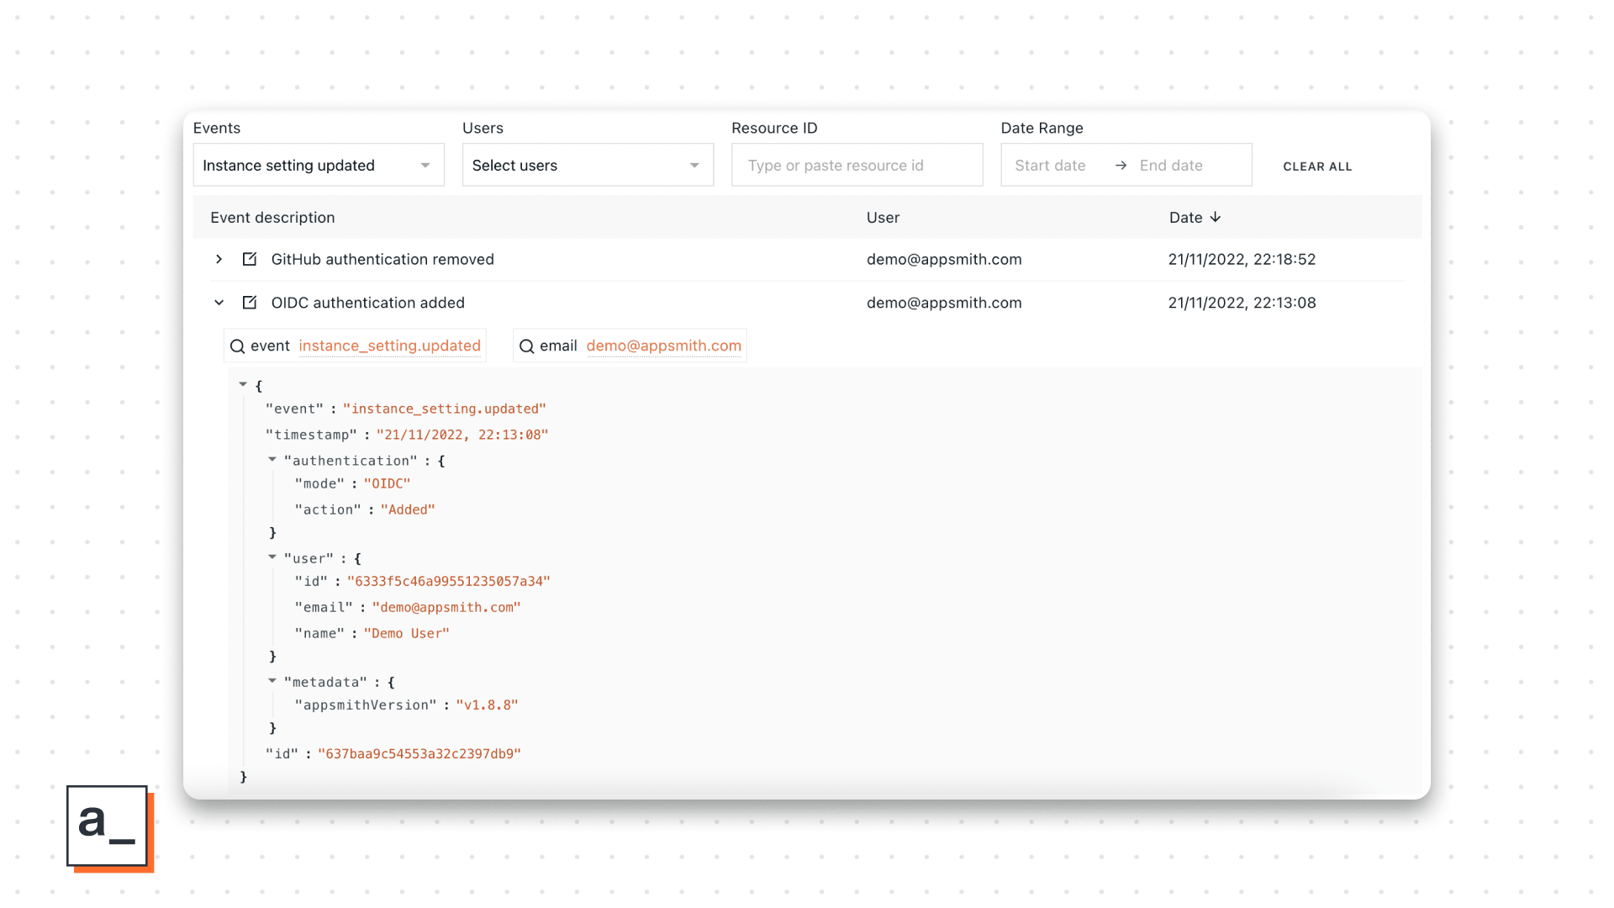The width and height of the screenshot is (1614, 908).
Task: Open the instance_setting.updated event link
Action: point(389,346)
